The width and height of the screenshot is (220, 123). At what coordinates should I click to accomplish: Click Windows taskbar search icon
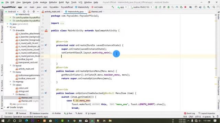click(9, 121)
